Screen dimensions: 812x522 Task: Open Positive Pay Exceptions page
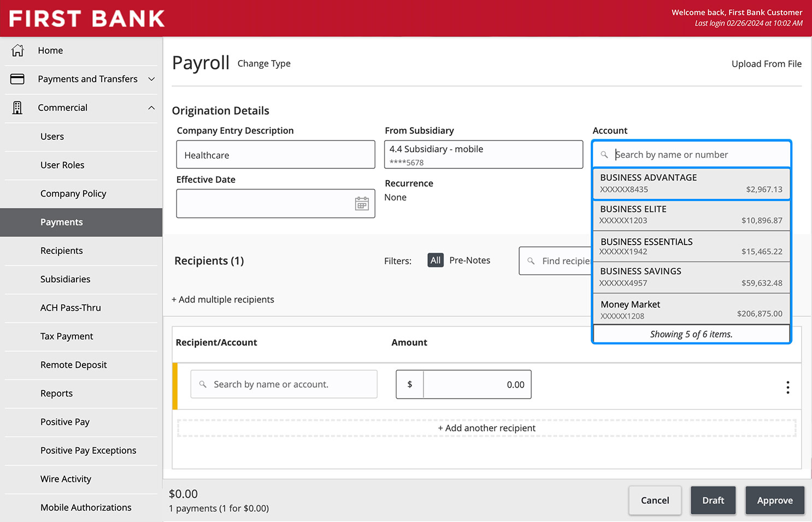[89, 450]
